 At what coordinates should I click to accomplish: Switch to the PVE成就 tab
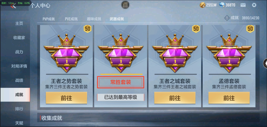click(71, 19)
